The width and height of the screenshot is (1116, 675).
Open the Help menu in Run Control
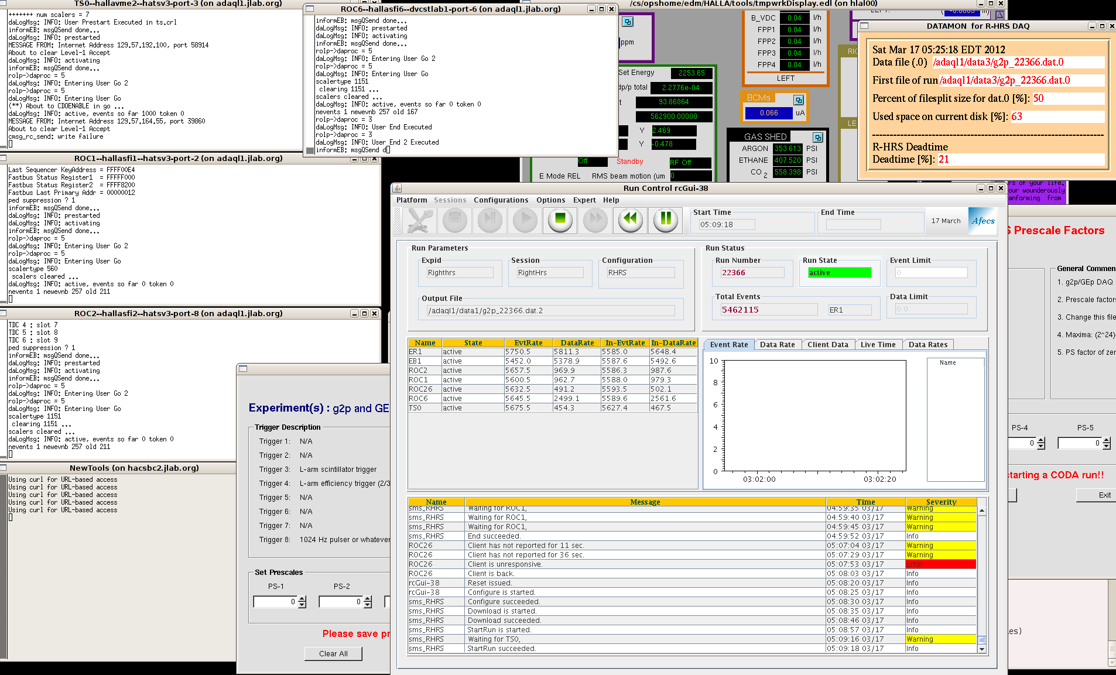(611, 200)
